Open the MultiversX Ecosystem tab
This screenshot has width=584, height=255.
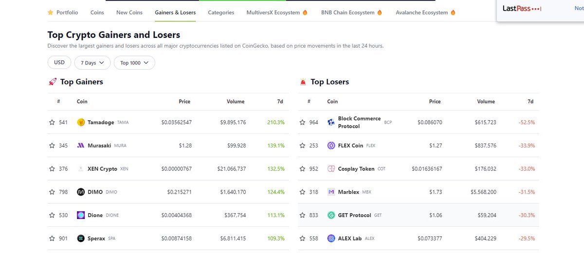[x=277, y=12]
